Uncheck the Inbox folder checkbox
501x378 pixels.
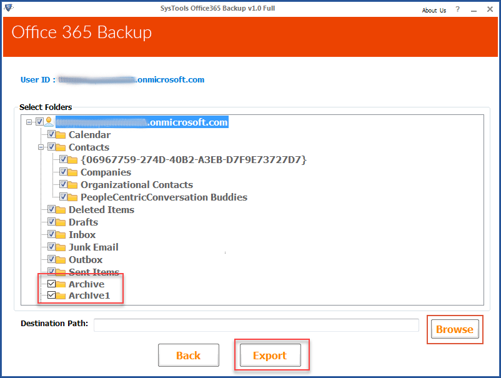[51, 234]
